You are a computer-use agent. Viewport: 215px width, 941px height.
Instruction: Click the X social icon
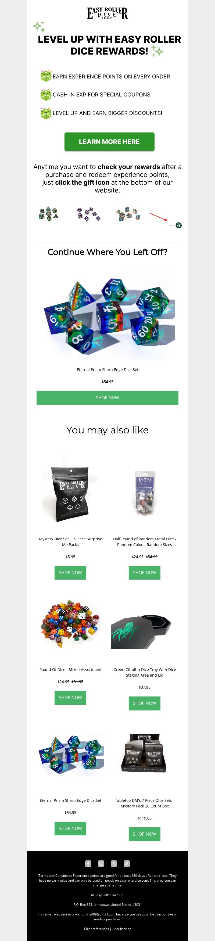114,864
